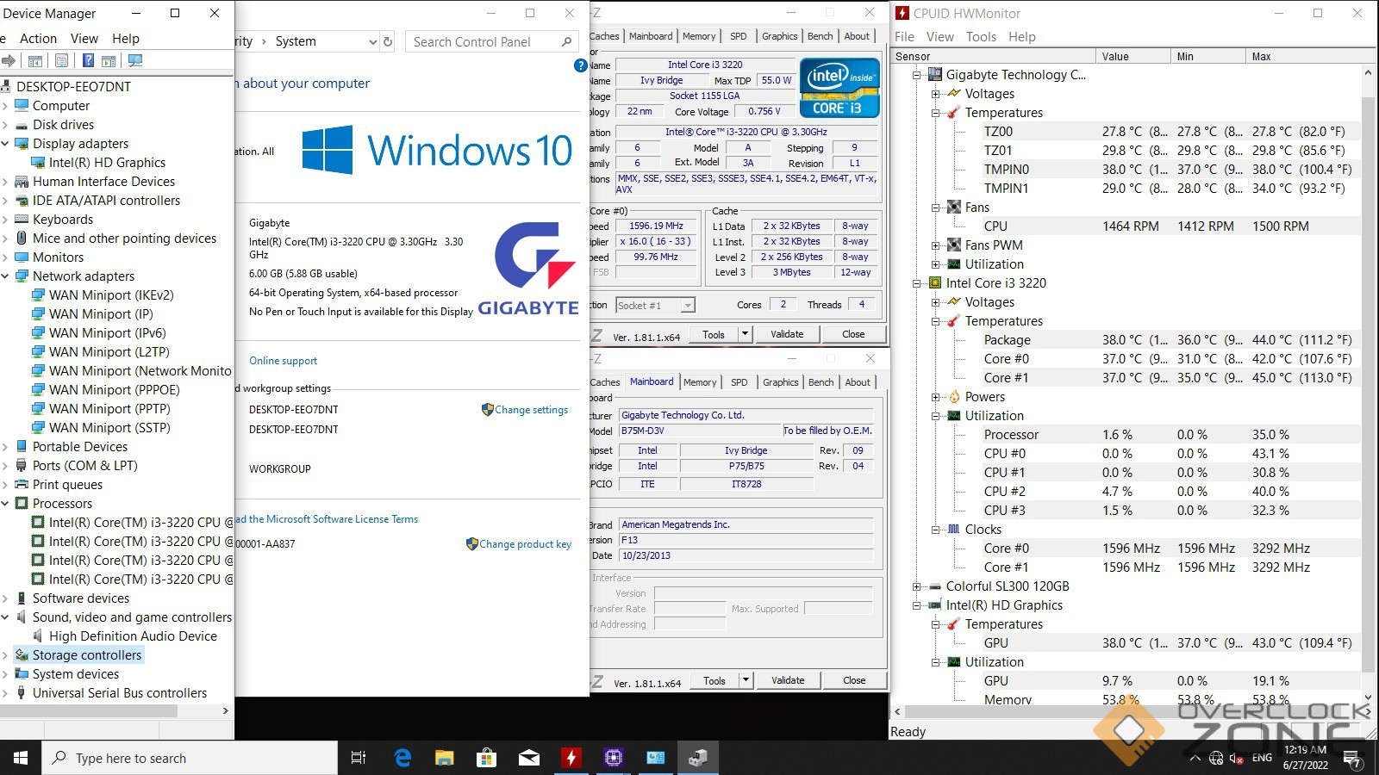Viewport: 1379px width, 775px height.
Task: Switch to Graphics tab in lower CPU-Z window
Action: pos(781,382)
